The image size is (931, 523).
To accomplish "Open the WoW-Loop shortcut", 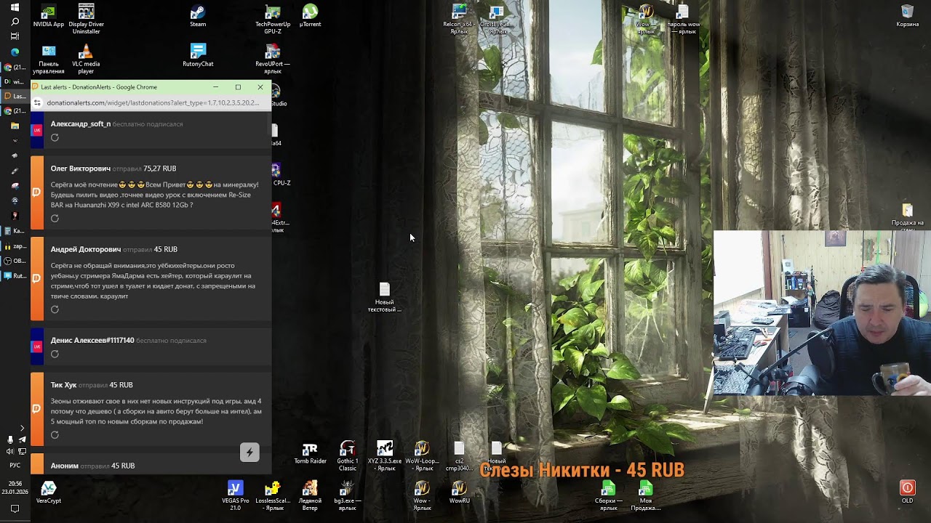I will (x=422, y=457).
